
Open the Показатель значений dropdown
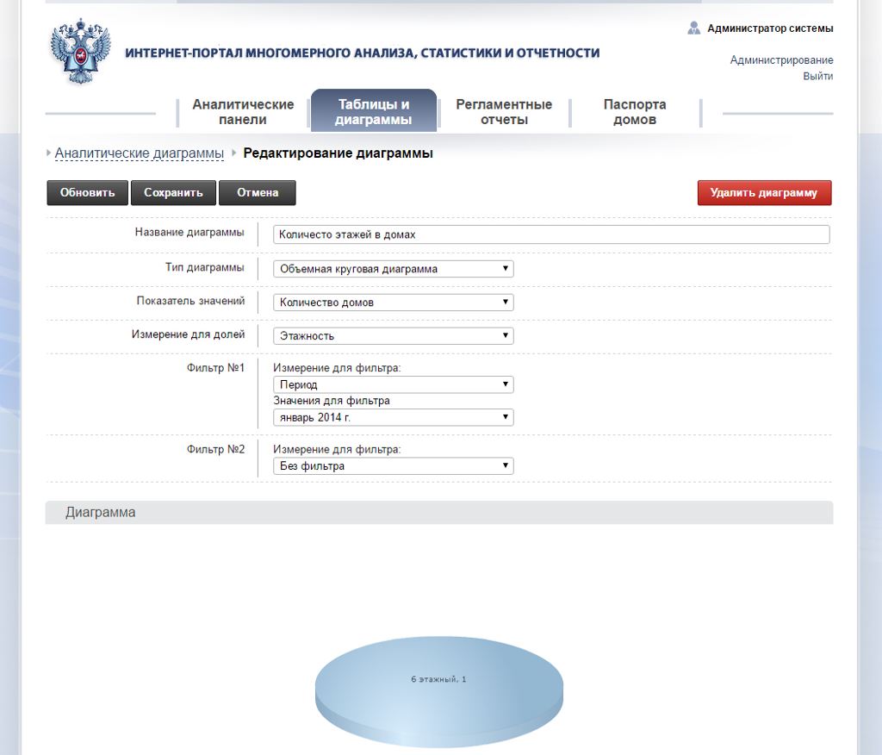coord(394,303)
